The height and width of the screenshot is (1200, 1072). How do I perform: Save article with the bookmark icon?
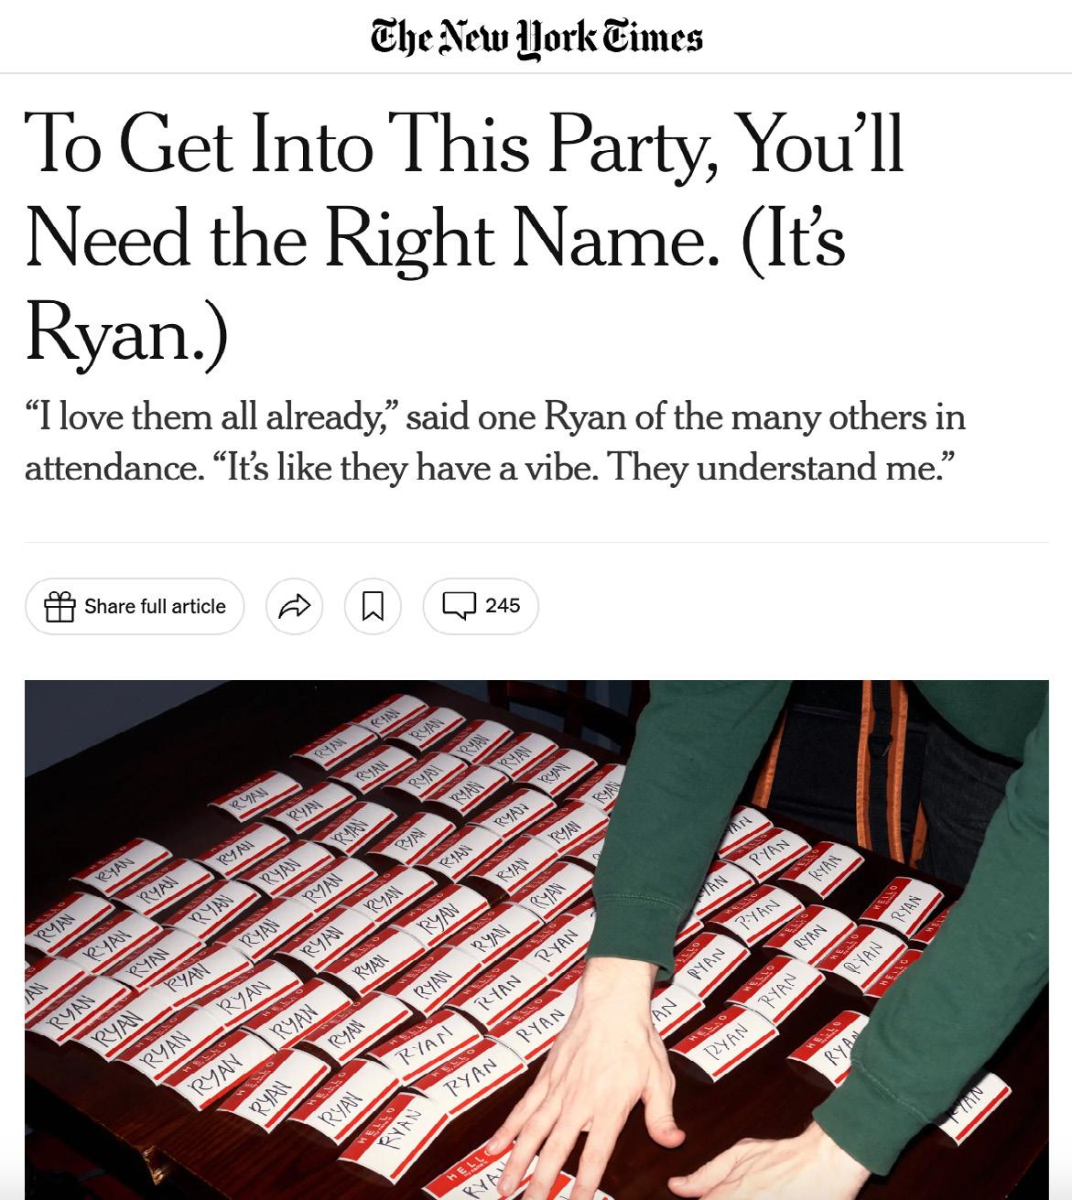click(x=373, y=606)
